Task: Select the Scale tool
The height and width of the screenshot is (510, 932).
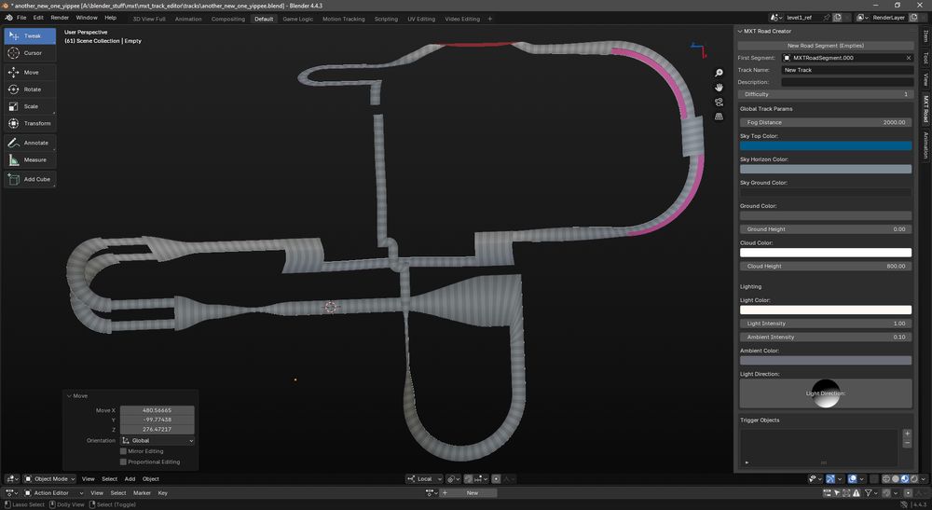Action: click(x=30, y=106)
